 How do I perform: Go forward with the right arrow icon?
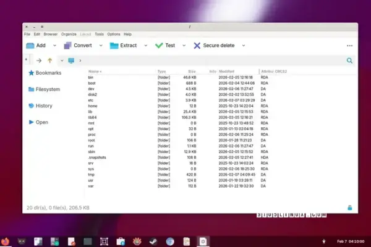pyautogui.click(x=39, y=61)
